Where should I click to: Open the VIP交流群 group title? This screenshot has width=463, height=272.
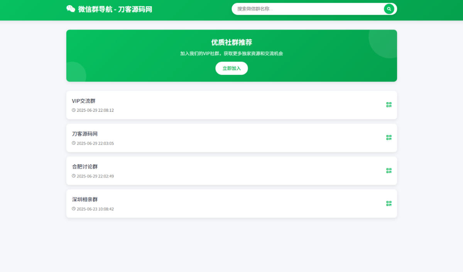point(84,101)
